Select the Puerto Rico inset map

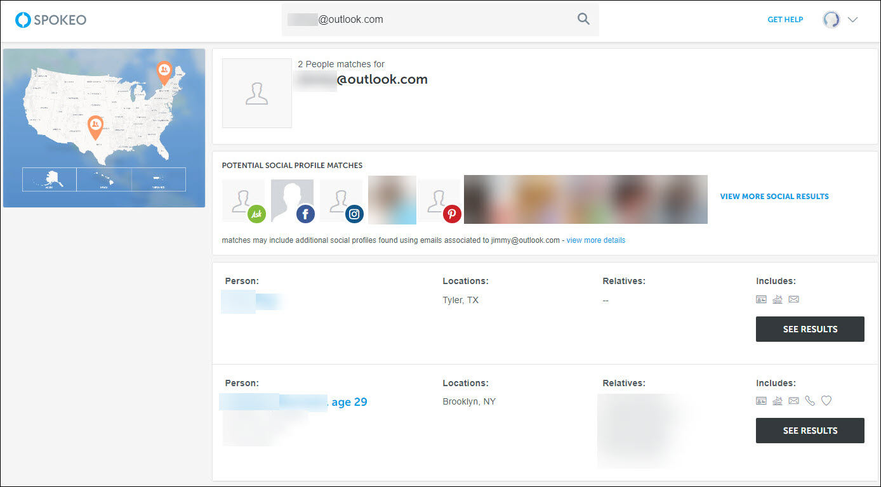point(159,179)
